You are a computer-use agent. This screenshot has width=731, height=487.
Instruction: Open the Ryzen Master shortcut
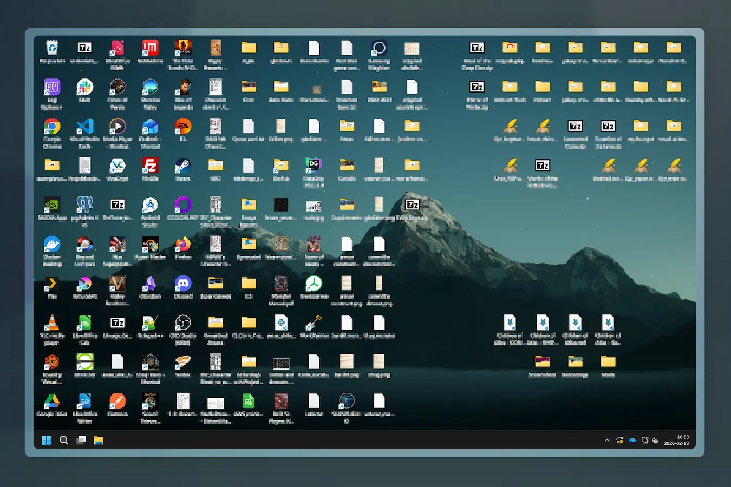[x=150, y=244]
